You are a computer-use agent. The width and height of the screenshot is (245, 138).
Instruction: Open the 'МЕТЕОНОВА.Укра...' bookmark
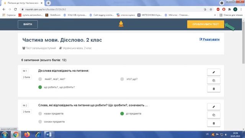(x=150, y=15)
